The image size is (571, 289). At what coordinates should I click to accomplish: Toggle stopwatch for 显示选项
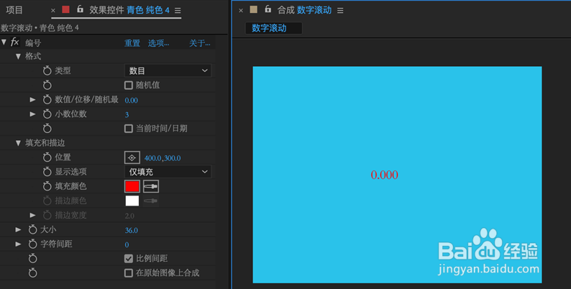tap(47, 171)
